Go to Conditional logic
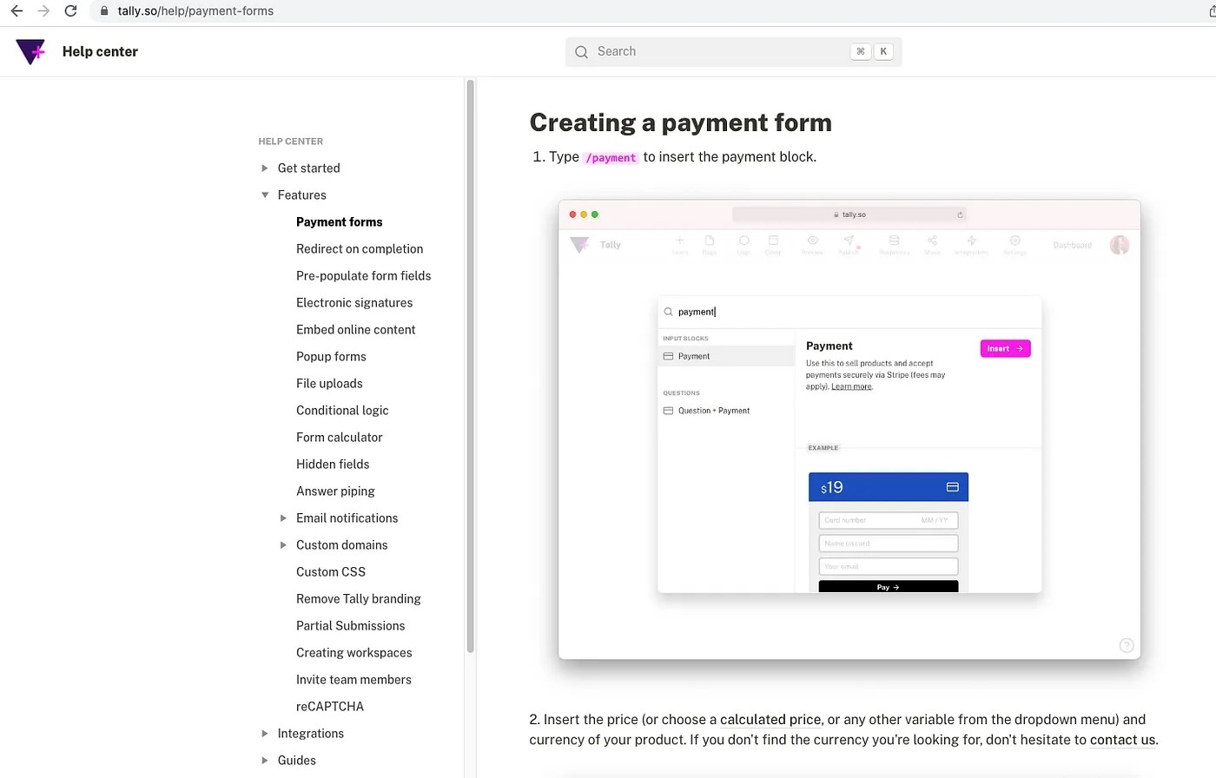The width and height of the screenshot is (1216, 778). (x=342, y=411)
